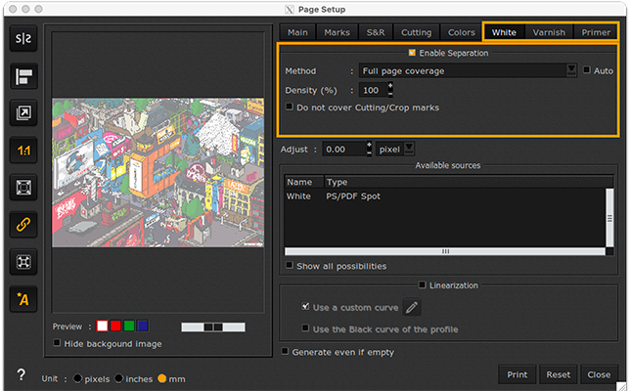Open the Cutting tab
This screenshot has width=630, height=391.
416,32
